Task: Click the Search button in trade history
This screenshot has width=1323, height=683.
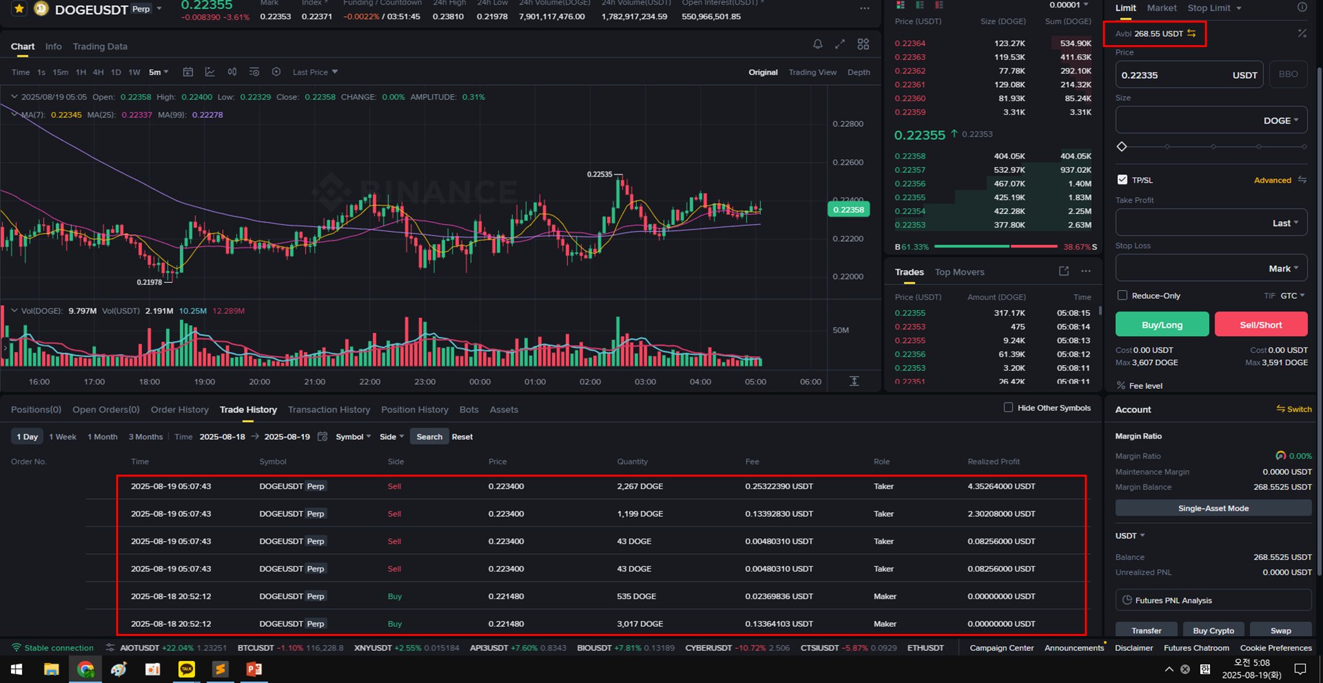Action: [x=429, y=437]
